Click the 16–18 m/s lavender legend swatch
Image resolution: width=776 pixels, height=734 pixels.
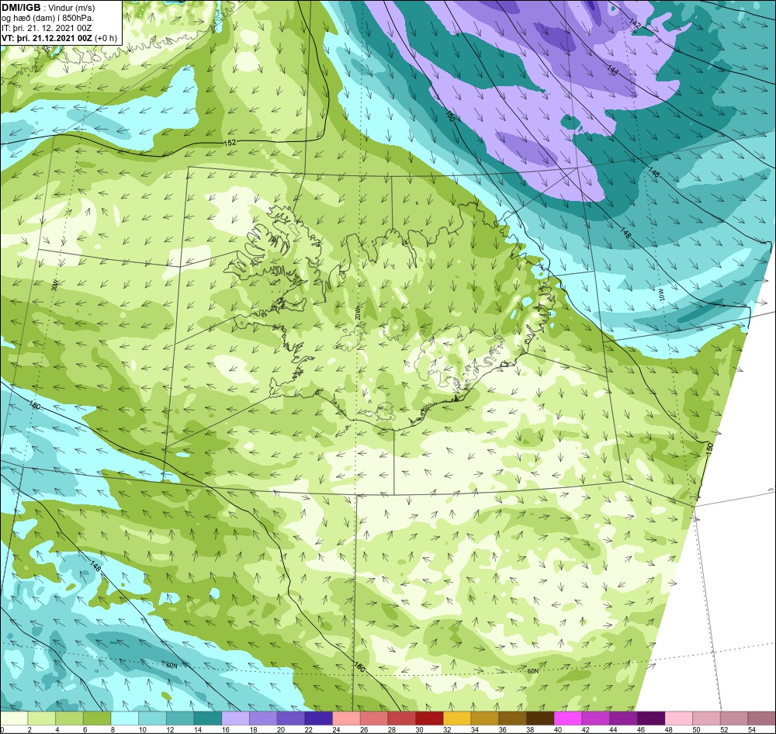[x=236, y=718]
